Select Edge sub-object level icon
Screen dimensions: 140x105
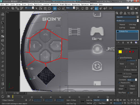(123, 52)
